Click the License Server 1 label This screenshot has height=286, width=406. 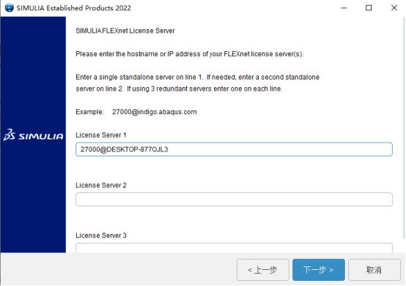coord(101,135)
